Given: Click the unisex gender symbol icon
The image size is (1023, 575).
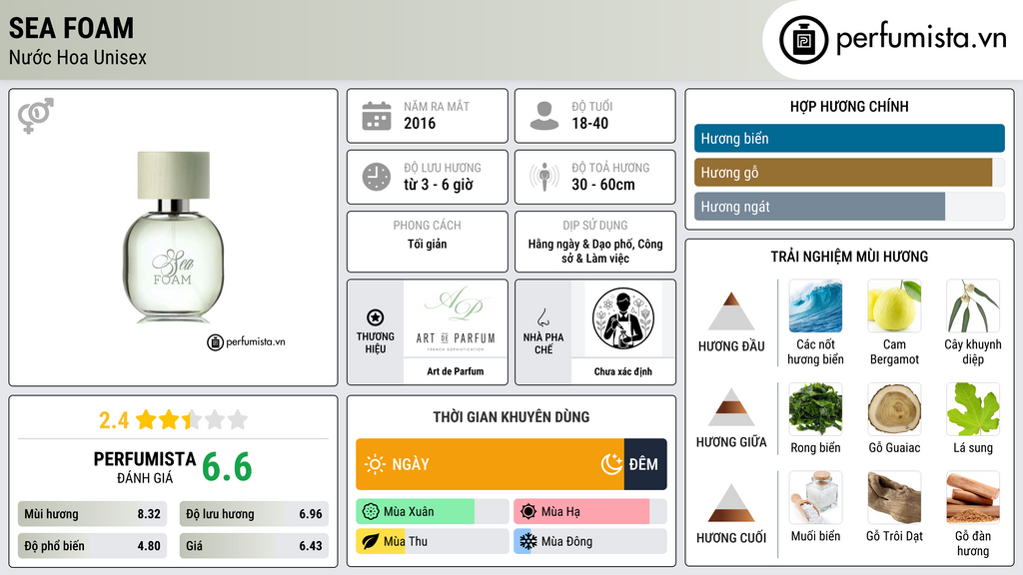Looking at the screenshot, I should tap(36, 116).
